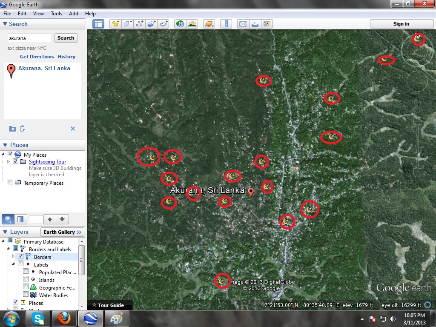Check the Temporary Places checkbox
The image size is (436, 327).
pos(11,182)
